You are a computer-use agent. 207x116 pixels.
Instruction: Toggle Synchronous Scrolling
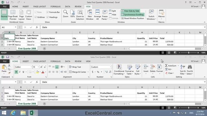(132, 15)
